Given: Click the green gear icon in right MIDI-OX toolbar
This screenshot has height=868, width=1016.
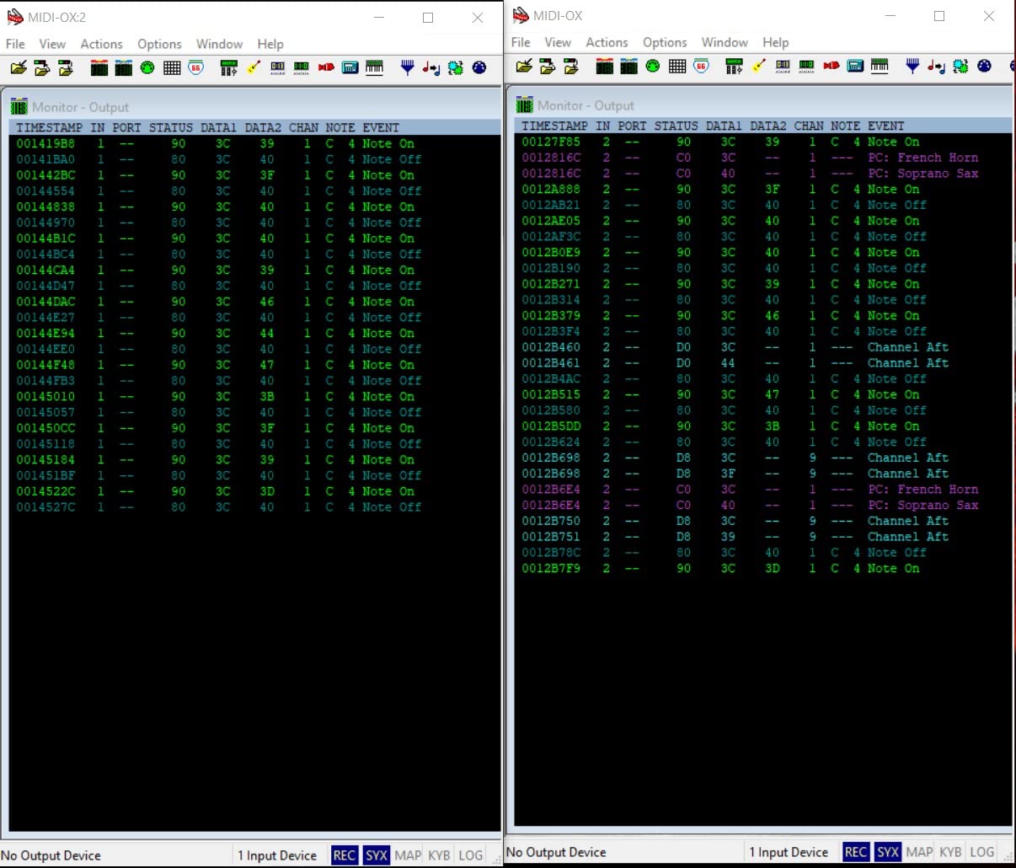Looking at the screenshot, I should [x=960, y=67].
